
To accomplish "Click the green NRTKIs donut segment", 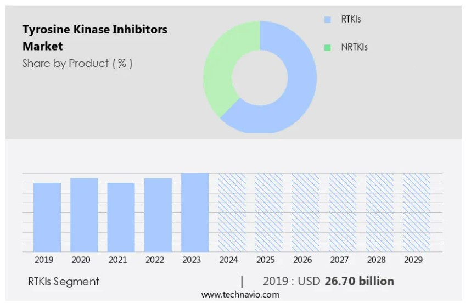I will coord(220,71).
